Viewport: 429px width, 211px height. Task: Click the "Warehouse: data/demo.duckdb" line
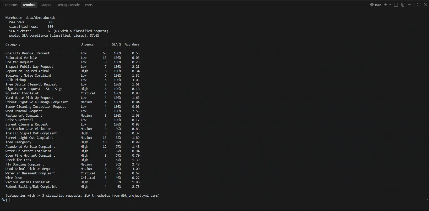click(x=30, y=18)
